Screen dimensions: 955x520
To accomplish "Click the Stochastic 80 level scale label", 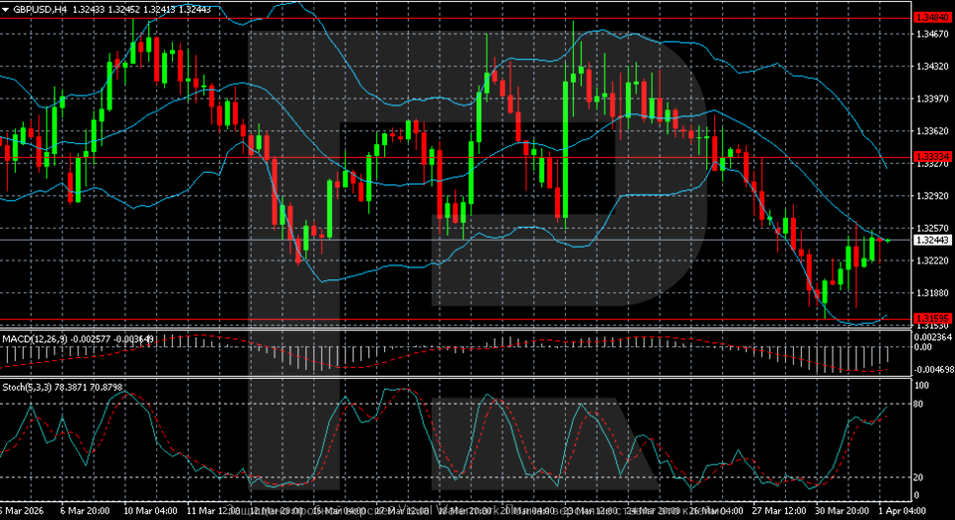I will 920,404.
